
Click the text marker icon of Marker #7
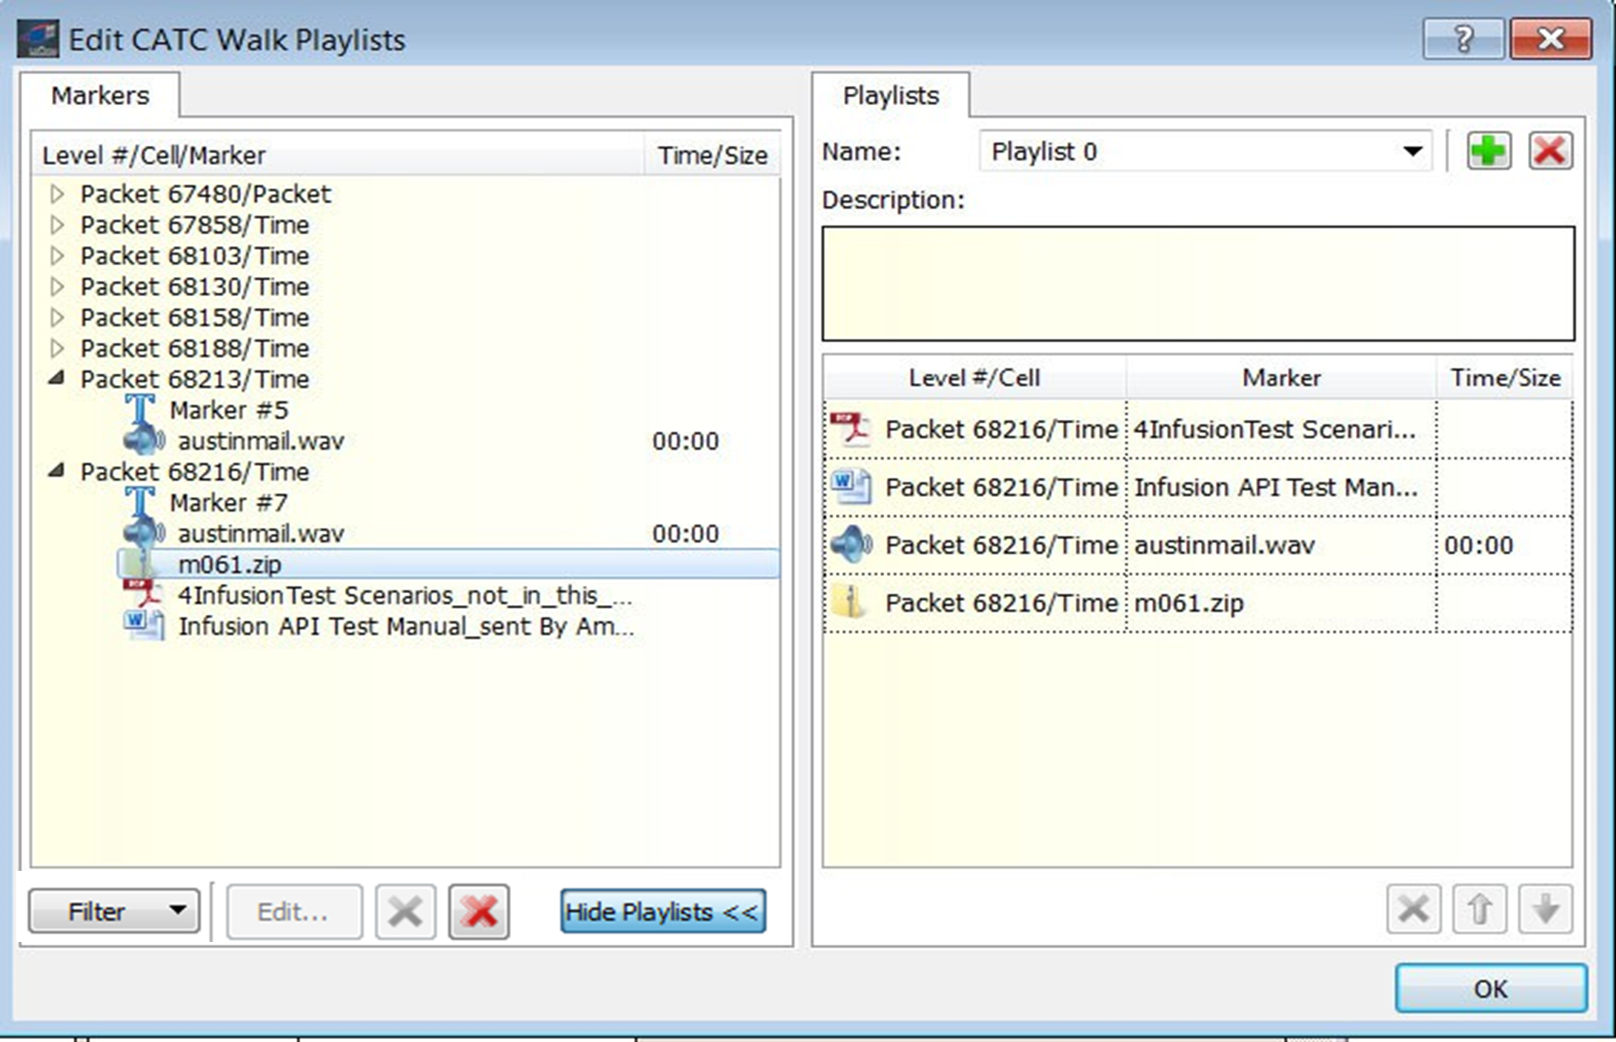(139, 502)
